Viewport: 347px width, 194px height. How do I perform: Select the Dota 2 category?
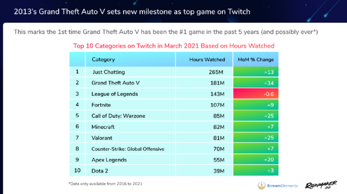[100, 171]
